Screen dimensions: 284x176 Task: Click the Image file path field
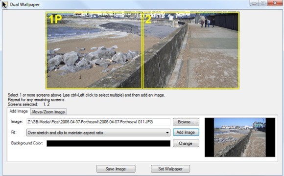(x=98, y=122)
